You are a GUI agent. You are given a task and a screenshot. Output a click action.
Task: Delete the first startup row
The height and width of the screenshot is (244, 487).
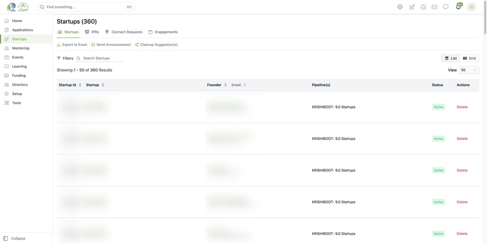pyautogui.click(x=462, y=107)
